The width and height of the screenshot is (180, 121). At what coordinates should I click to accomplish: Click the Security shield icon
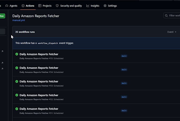coord(57,6)
